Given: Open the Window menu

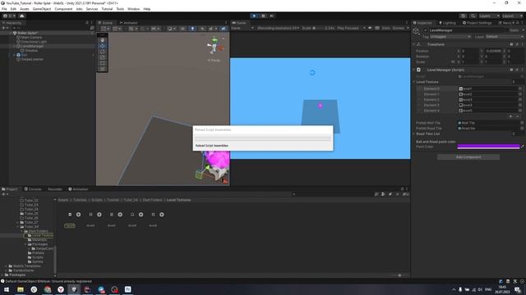Looking at the screenshot, I should (x=133, y=9).
